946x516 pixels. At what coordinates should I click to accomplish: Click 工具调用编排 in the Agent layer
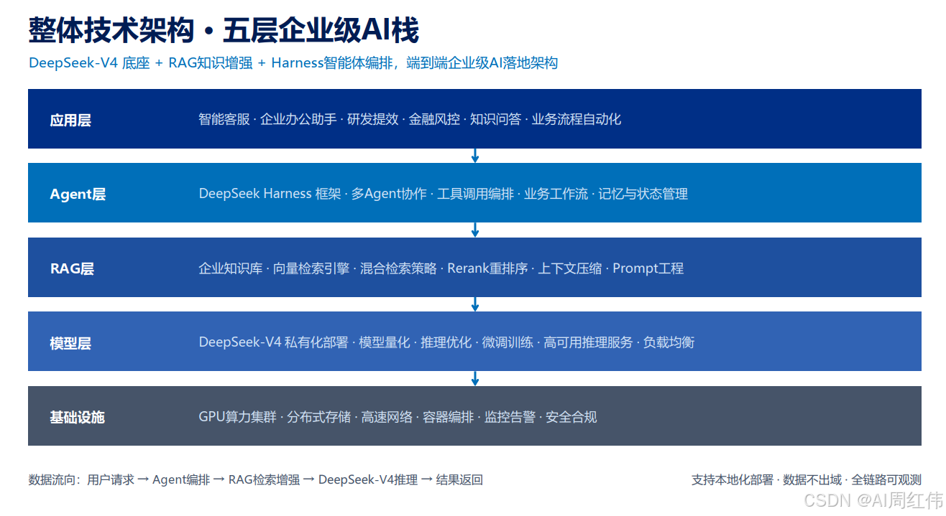pos(476,194)
